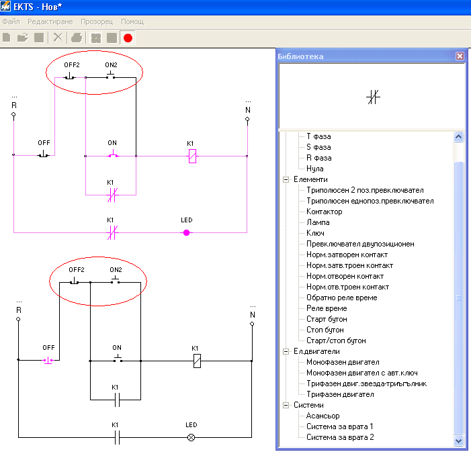
Task: Click the red record/run simulation button
Action: click(x=128, y=38)
